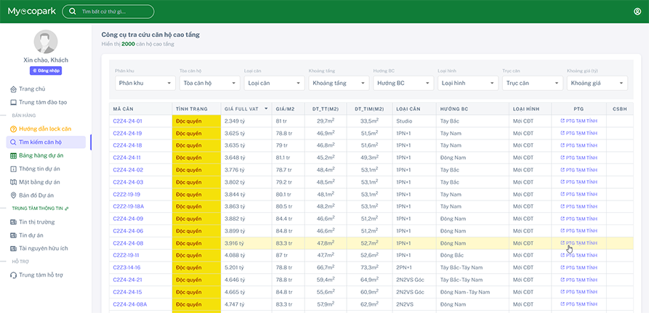The height and width of the screenshot is (313, 649).
Task: Click PTG TẠM TÍNH link for C2Z4-24-08
Action: (x=579, y=243)
